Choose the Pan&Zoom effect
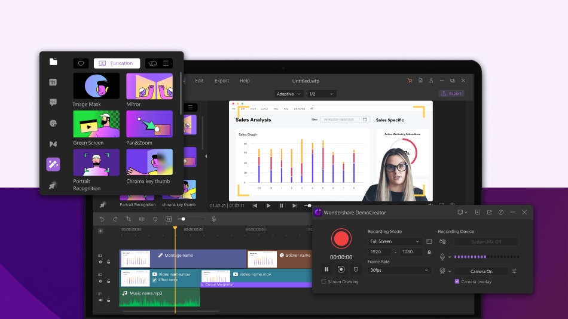This screenshot has height=319, width=568. tap(149, 124)
